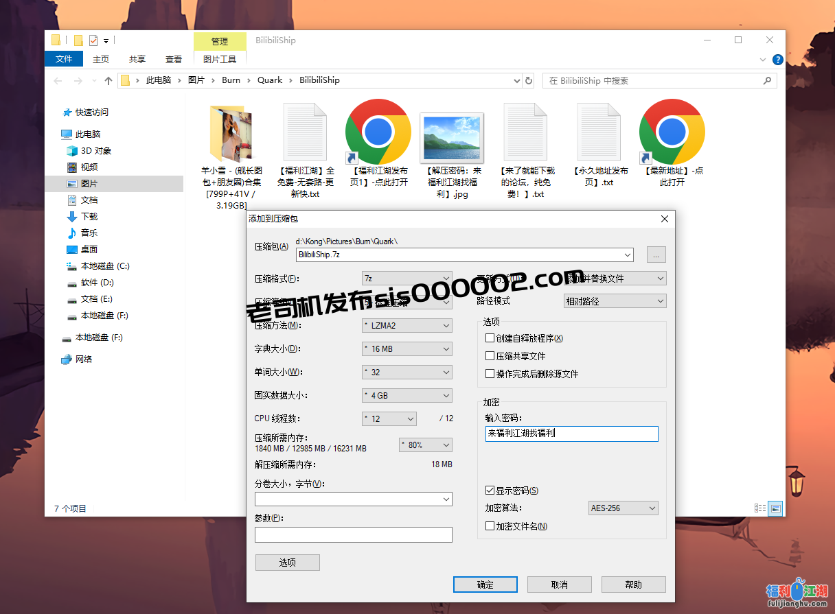This screenshot has width=835, height=614.
Task: Click inside the 输入密码 password field
Action: pos(571,434)
